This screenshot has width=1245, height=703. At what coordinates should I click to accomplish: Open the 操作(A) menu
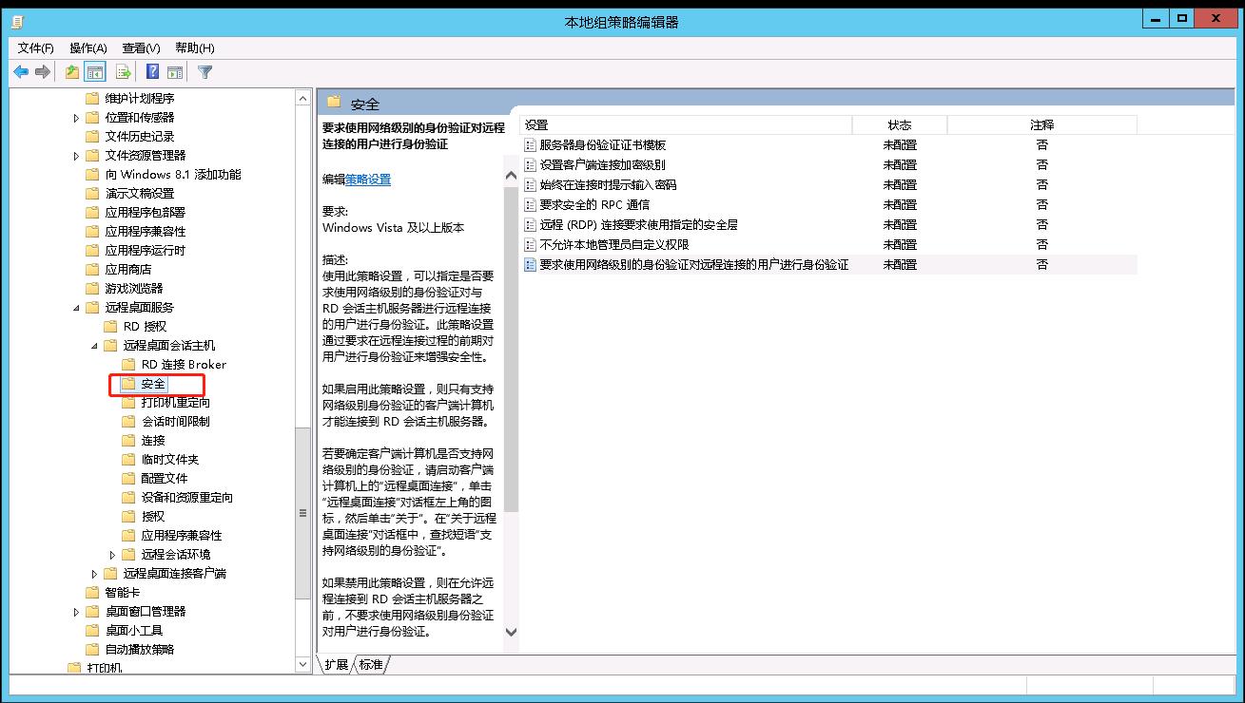point(88,47)
